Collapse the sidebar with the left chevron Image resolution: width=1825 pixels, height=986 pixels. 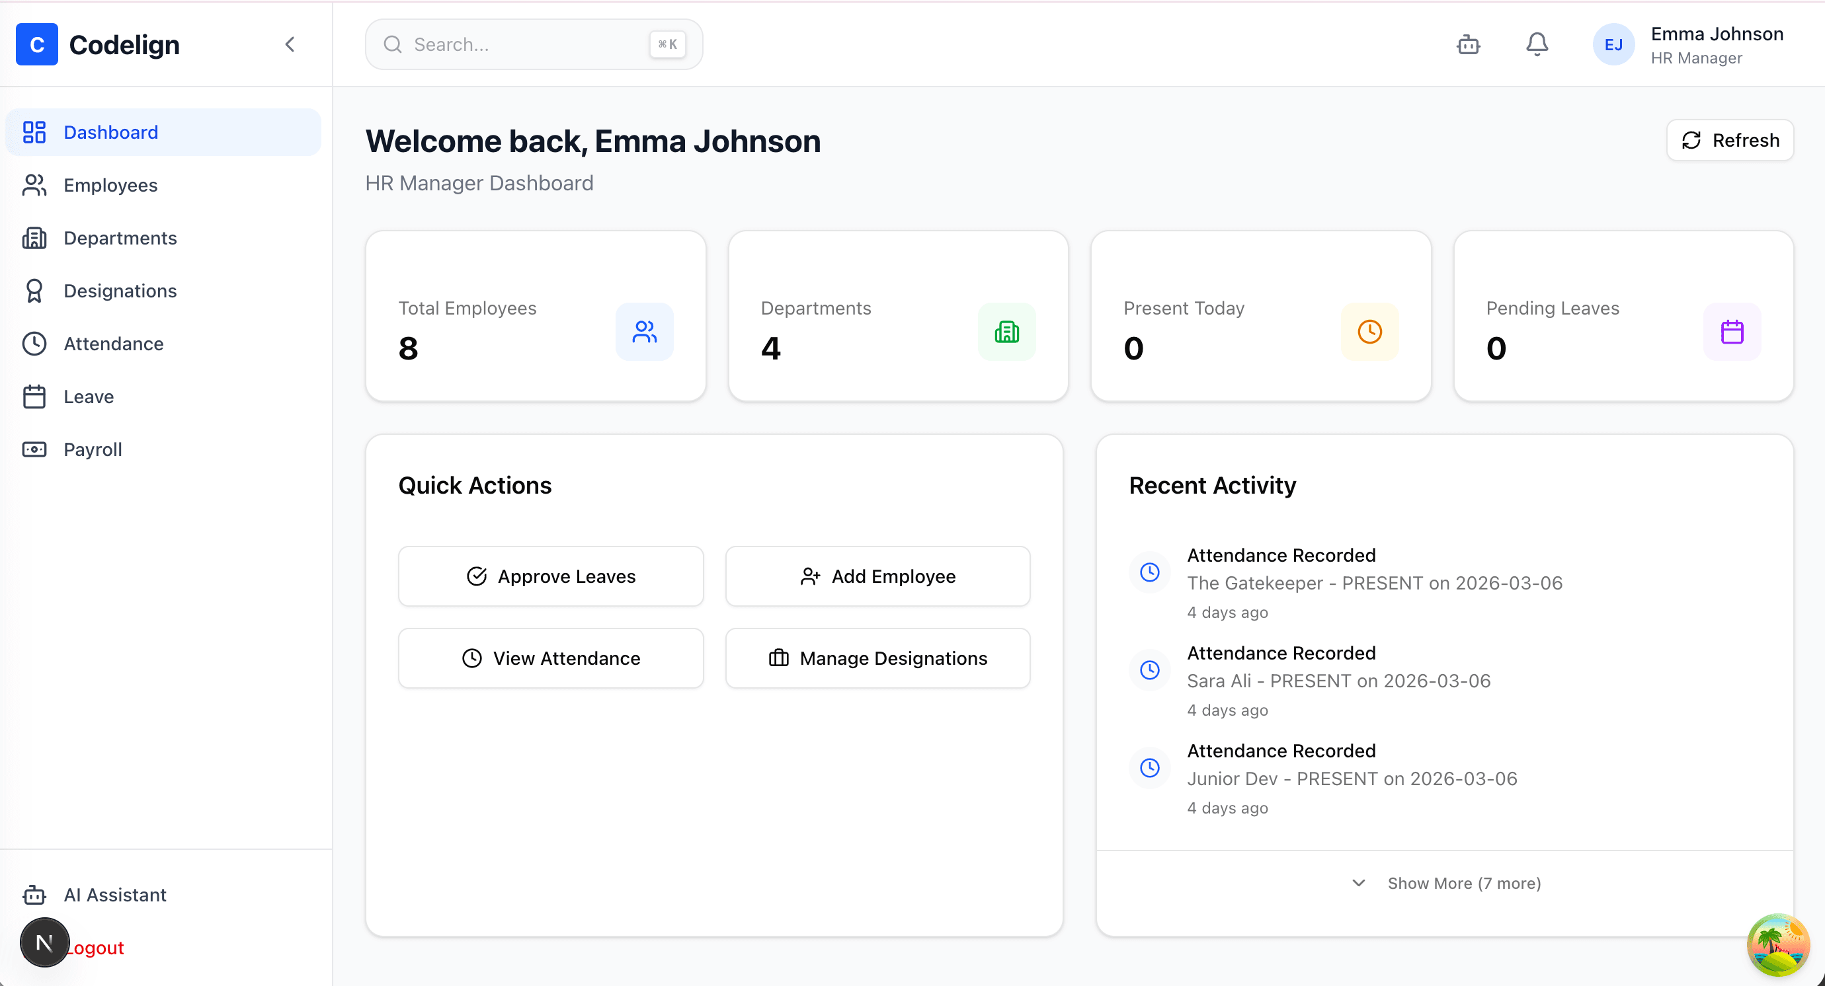coord(290,44)
